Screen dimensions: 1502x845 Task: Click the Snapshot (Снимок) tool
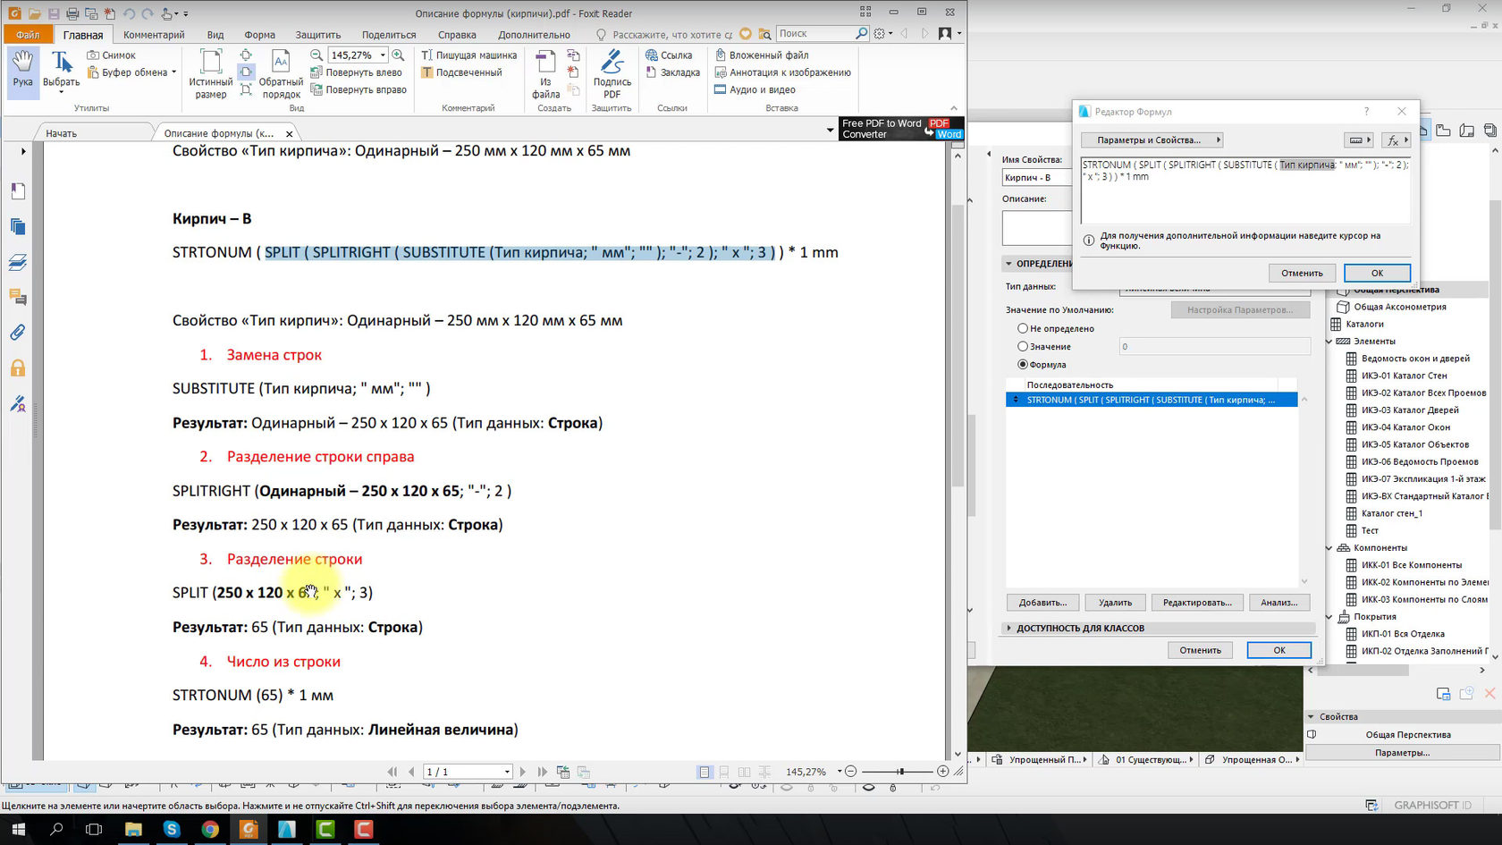pyautogui.click(x=111, y=55)
